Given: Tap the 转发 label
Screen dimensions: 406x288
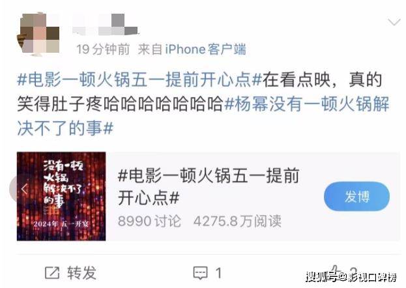Looking at the screenshot, I should [81, 273].
